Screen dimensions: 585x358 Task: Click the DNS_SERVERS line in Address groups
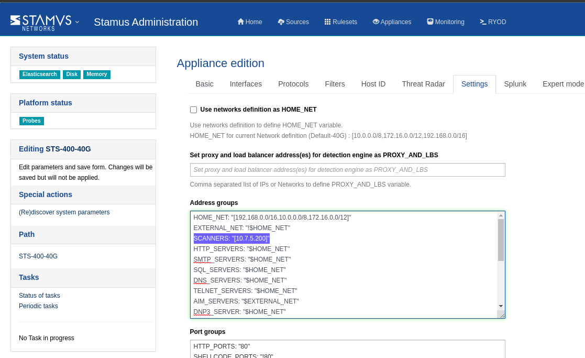click(x=240, y=280)
